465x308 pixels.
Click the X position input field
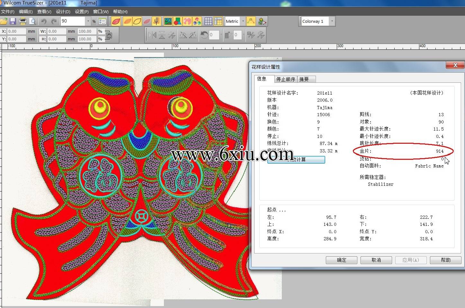click(16, 31)
